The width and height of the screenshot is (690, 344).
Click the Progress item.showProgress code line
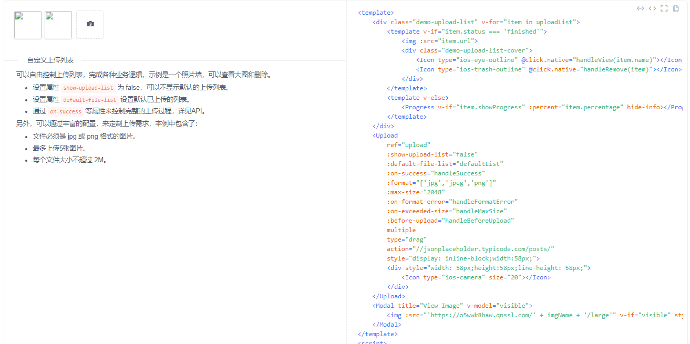pyautogui.click(x=542, y=107)
